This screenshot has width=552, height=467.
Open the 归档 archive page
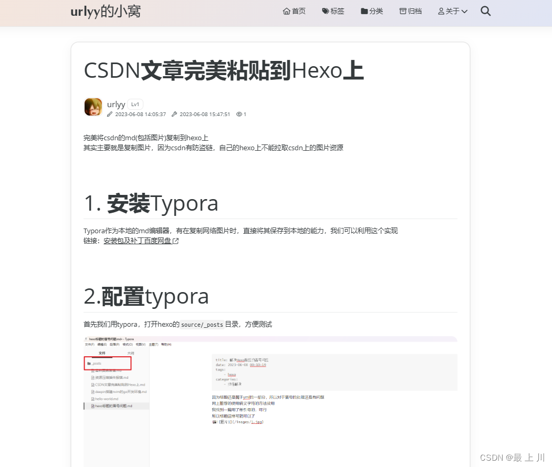411,11
